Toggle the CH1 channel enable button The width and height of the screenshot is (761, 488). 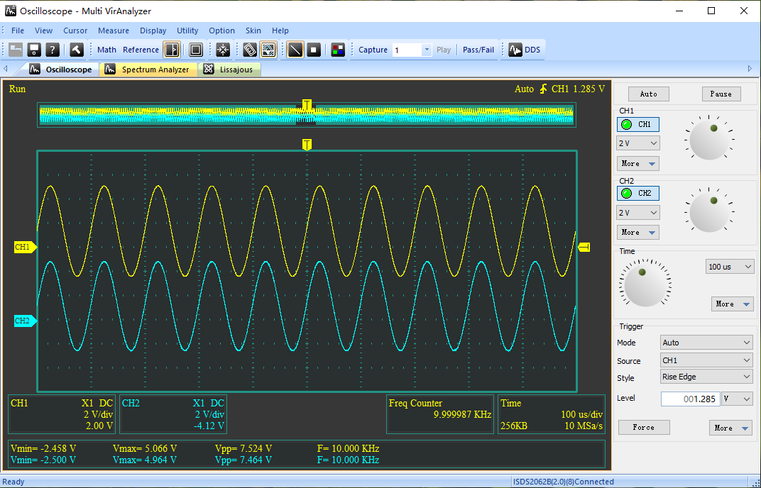(638, 125)
